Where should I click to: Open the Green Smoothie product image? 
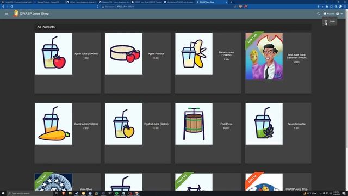[x=264, y=124]
